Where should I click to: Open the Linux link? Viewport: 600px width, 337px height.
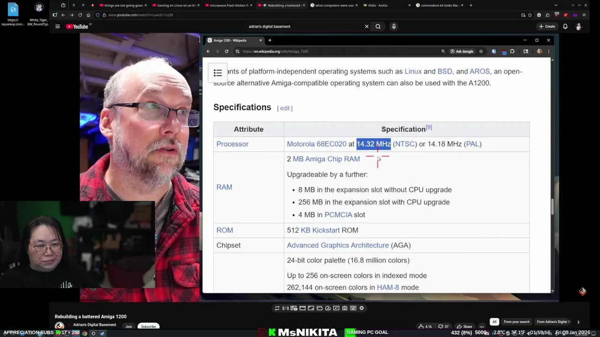(413, 71)
